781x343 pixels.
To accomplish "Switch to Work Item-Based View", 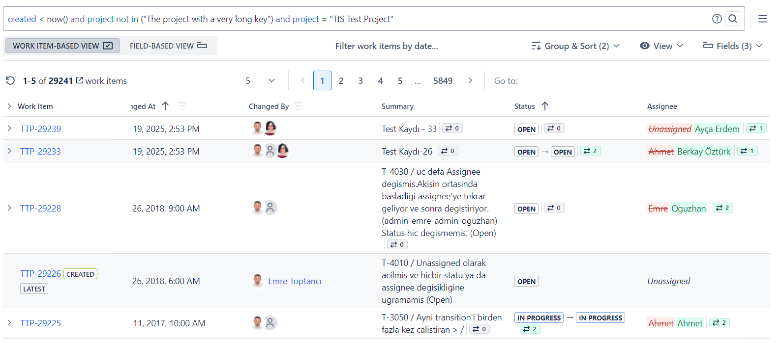I will tap(62, 46).
